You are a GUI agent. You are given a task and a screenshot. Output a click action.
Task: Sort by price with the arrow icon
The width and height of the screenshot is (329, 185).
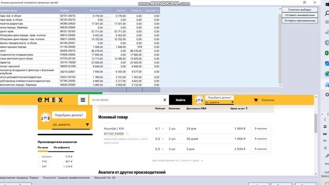(x=247, y=108)
